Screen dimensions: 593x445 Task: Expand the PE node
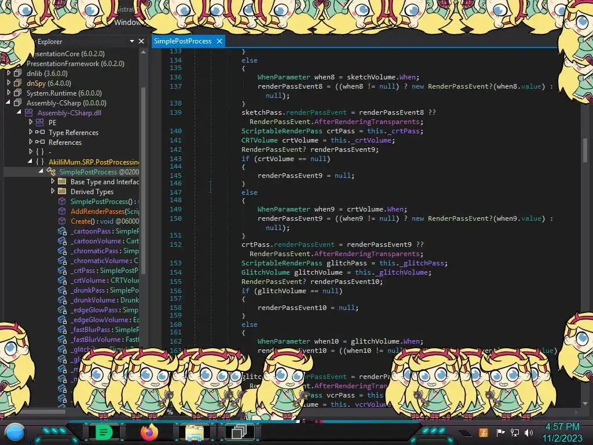pyautogui.click(x=31, y=122)
